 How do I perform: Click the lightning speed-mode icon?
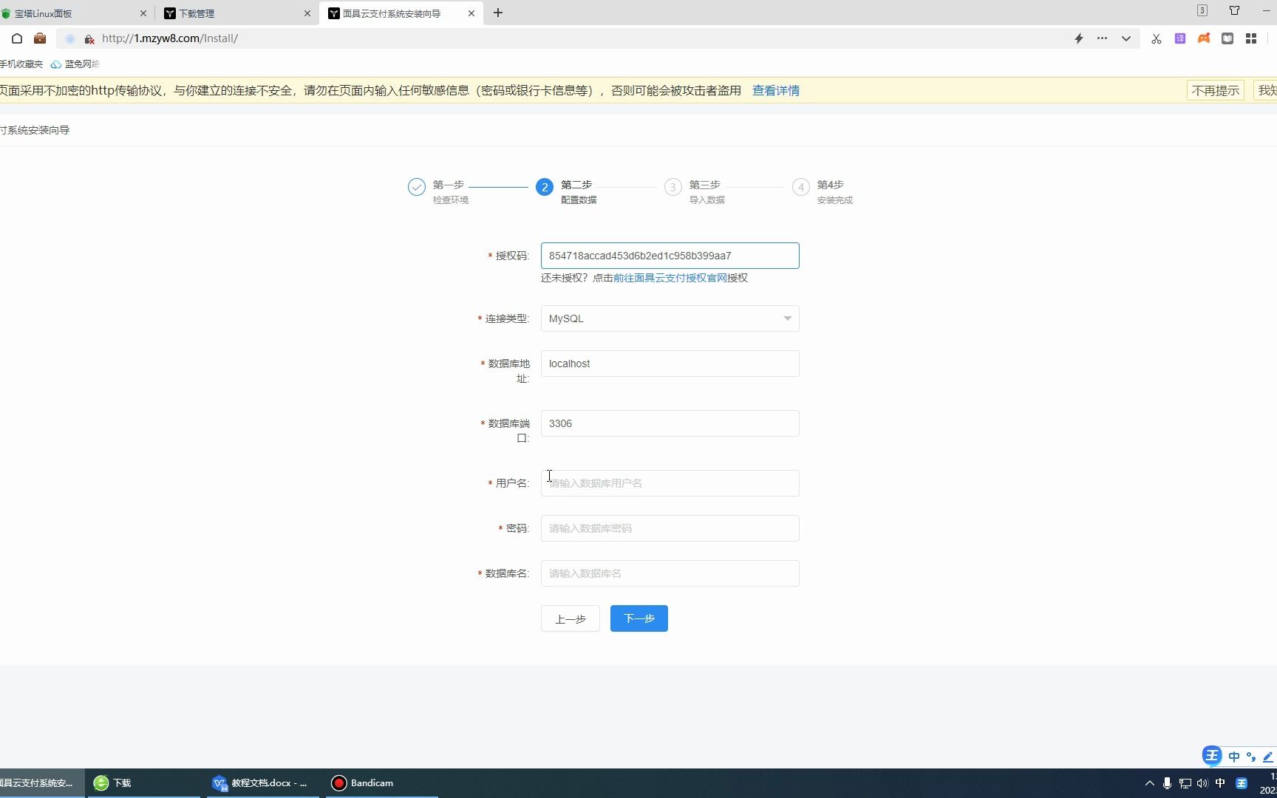1078,38
